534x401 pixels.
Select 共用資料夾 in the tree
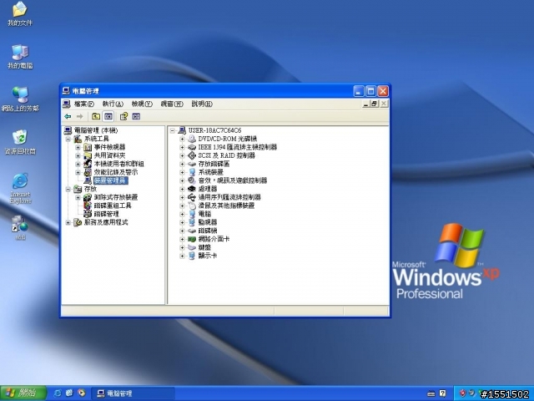click(x=109, y=155)
